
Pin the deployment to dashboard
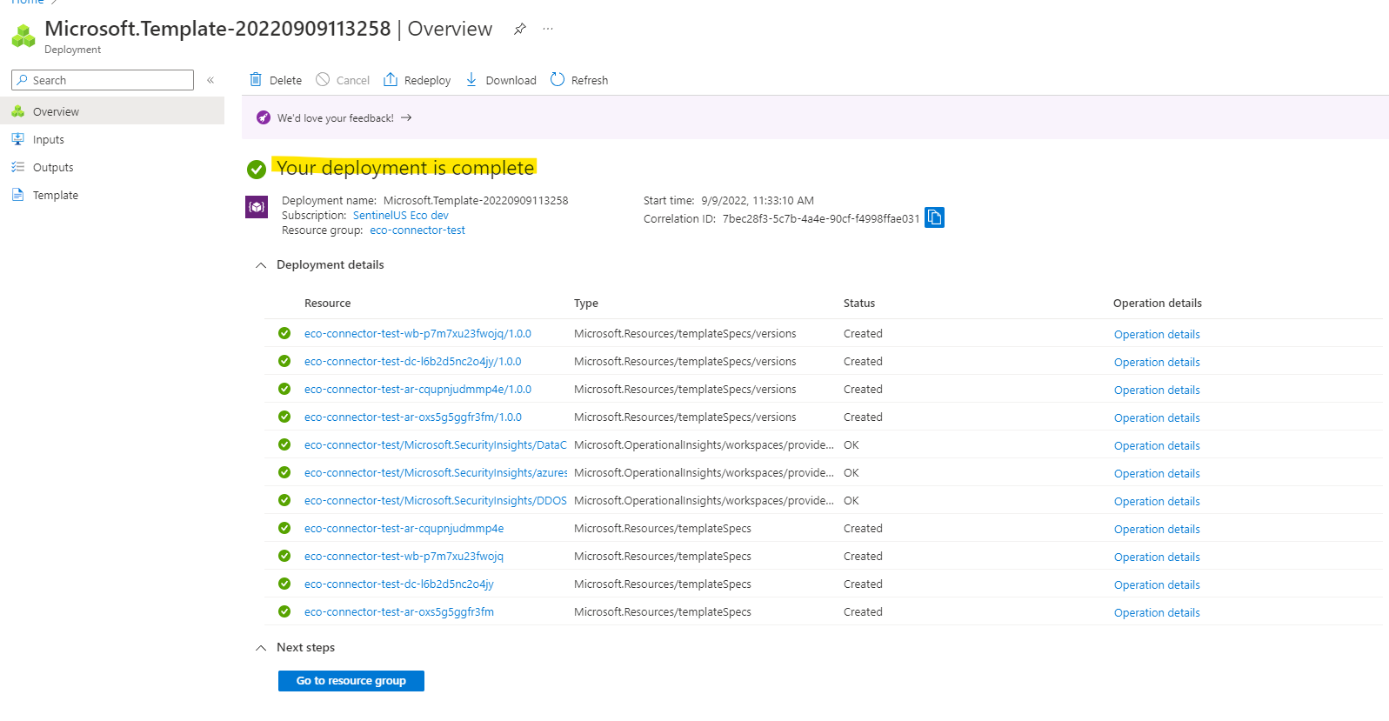pos(519,29)
